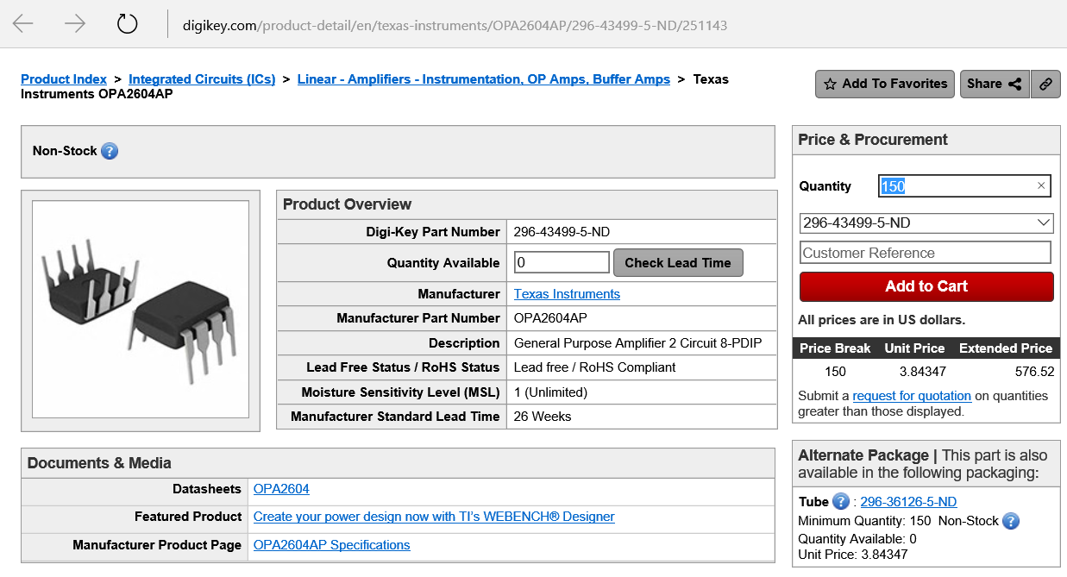Show alternate package Non-Stock help icon

(1011, 521)
